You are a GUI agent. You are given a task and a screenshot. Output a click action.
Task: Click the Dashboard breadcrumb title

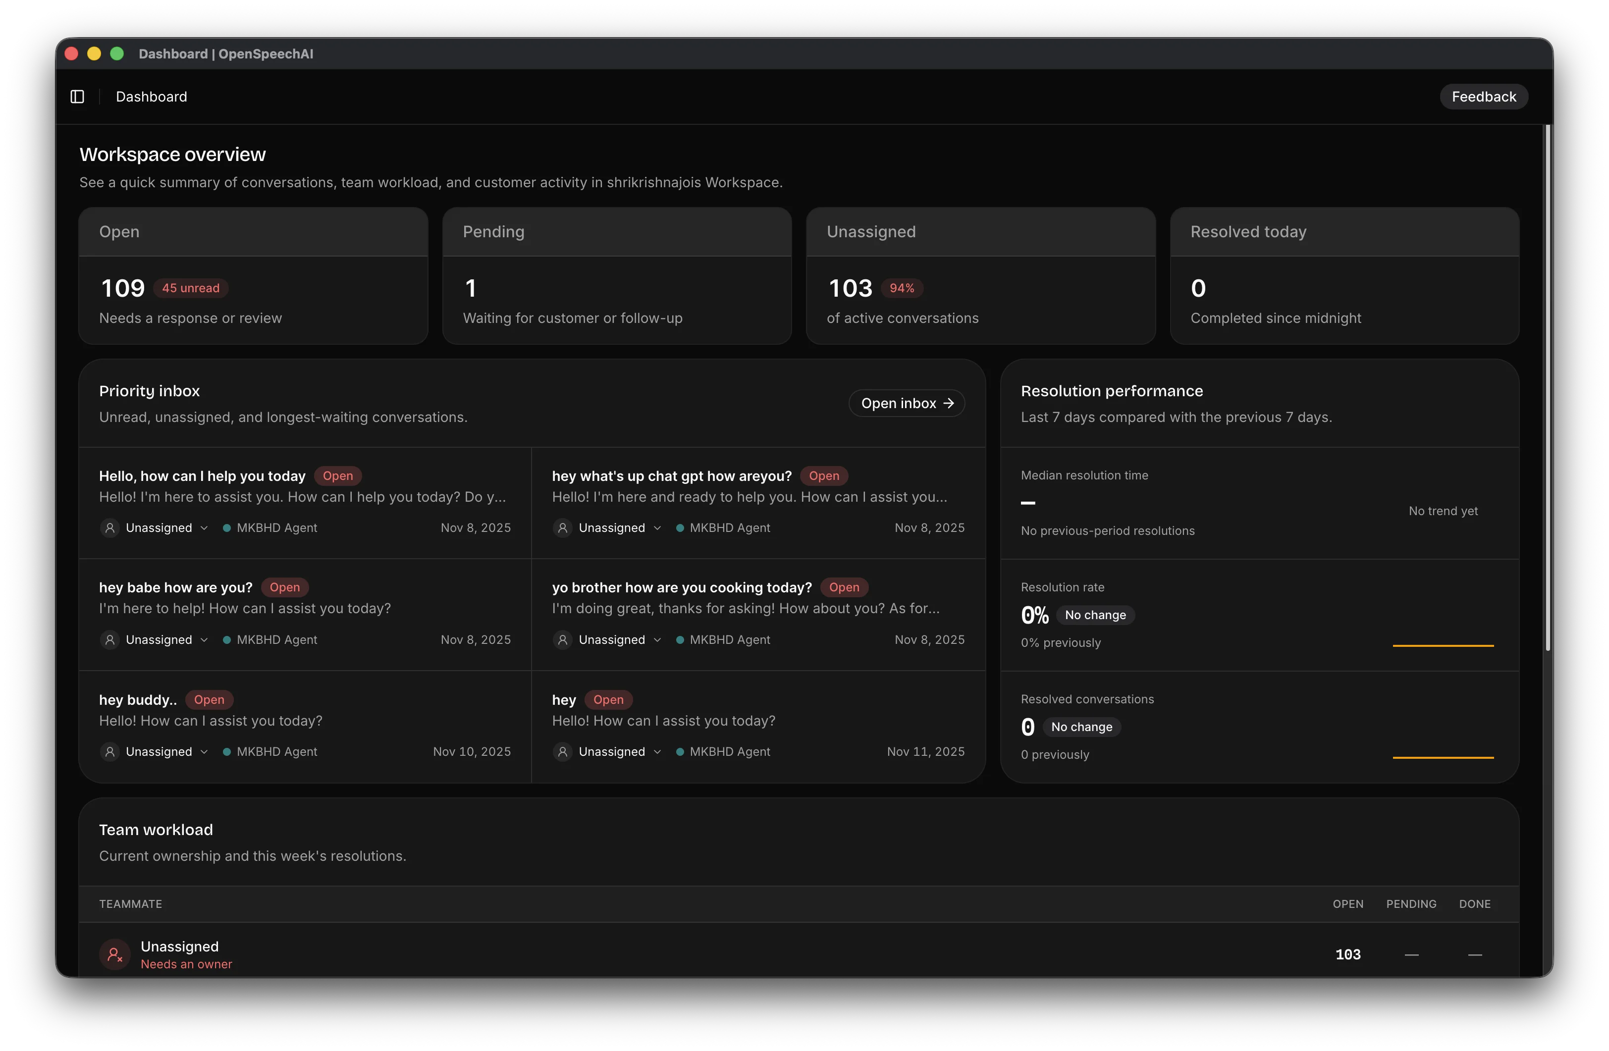152,97
